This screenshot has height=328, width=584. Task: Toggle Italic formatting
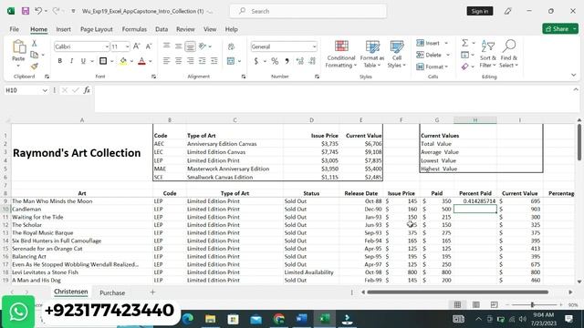(71, 61)
